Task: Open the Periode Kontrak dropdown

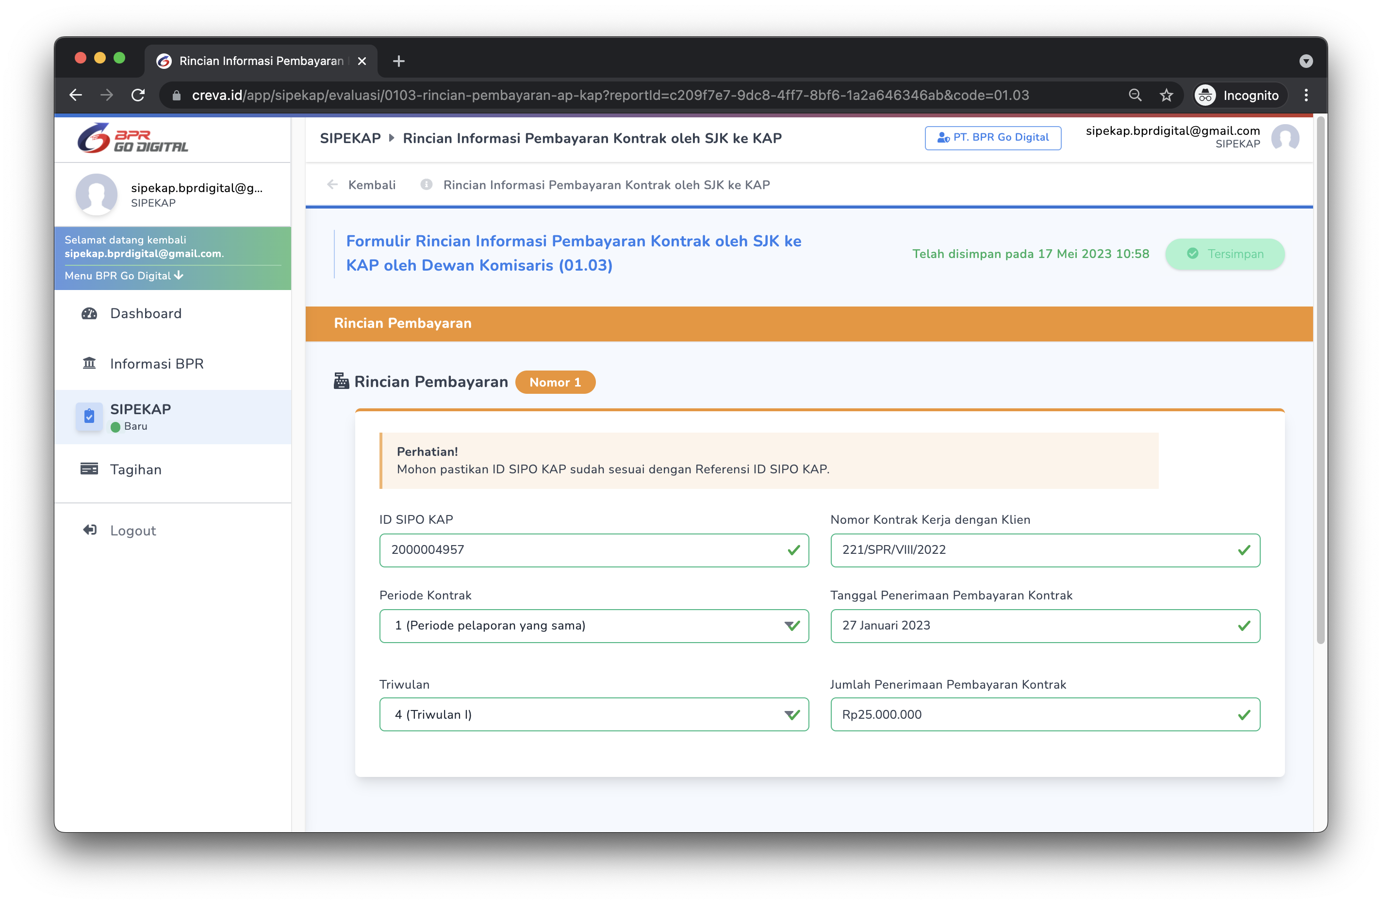Action: pos(593,625)
